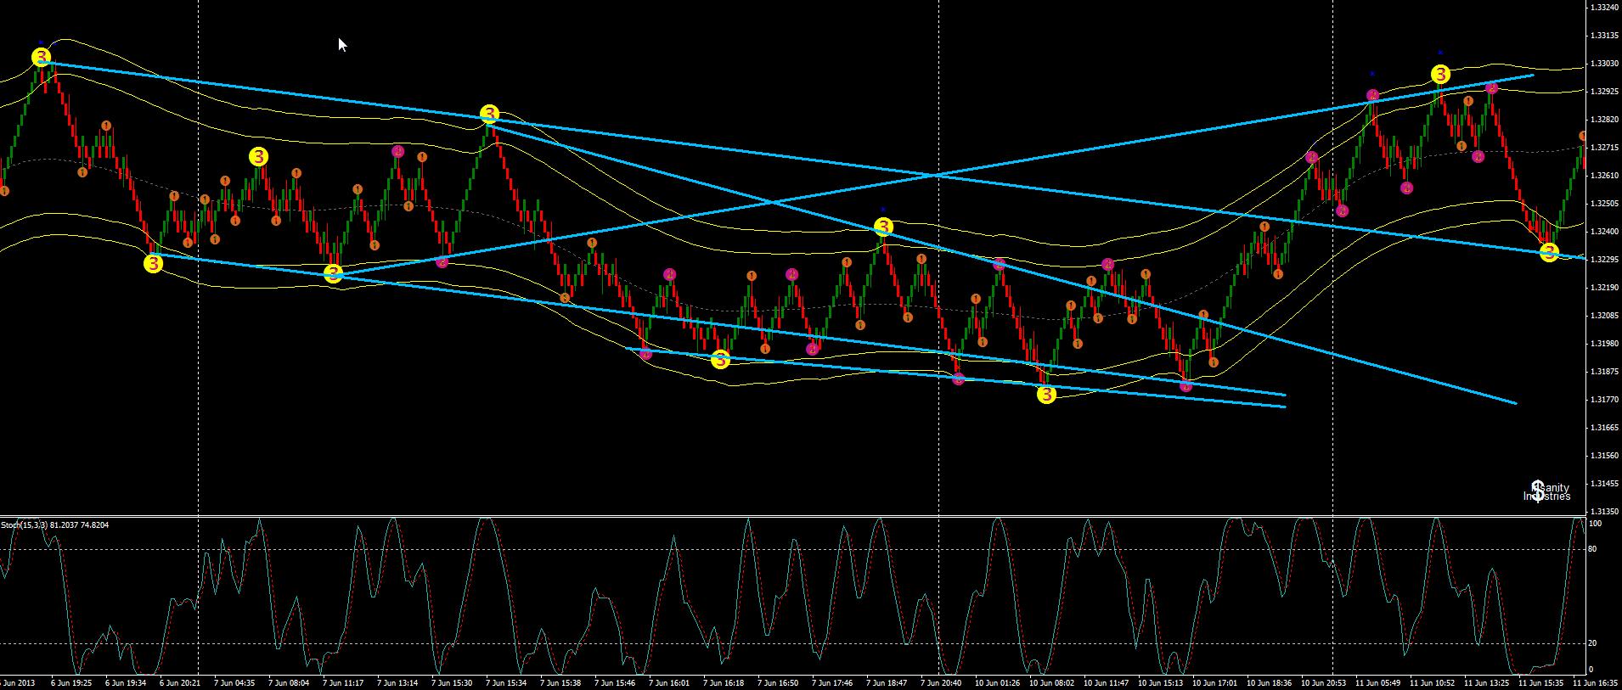Viewport: 1622px width, 690px height.
Task: Select the yellow 3 marker at the peak above 11 Jun 10:52
Action: 1440,74
